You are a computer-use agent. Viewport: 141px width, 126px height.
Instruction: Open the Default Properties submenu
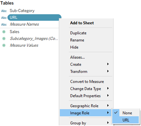[86, 96]
